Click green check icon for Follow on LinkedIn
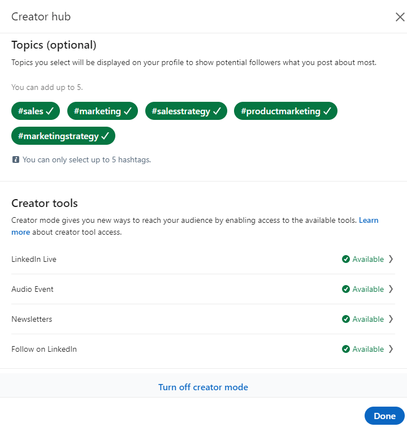This screenshot has width=407, height=427. (x=346, y=349)
